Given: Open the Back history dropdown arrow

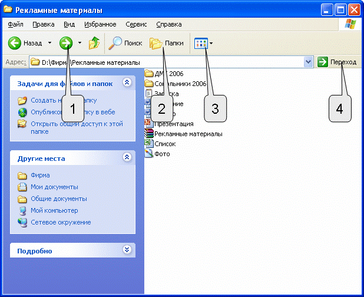Looking at the screenshot, I should 49,43.
